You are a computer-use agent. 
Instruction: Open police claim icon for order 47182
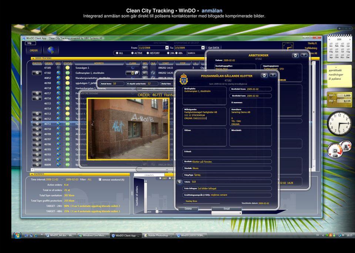click(133, 73)
